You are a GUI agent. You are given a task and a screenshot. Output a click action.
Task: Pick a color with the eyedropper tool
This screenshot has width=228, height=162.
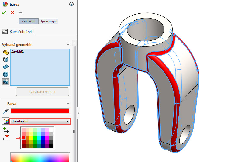tap(6, 111)
